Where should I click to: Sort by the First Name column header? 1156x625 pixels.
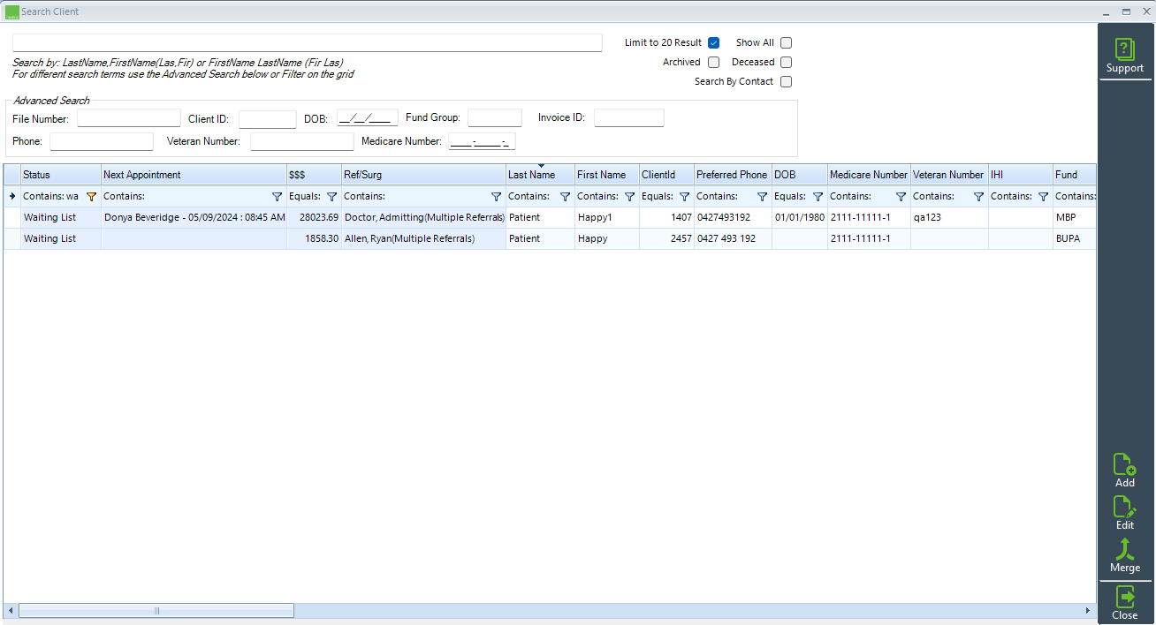pyautogui.click(x=601, y=175)
